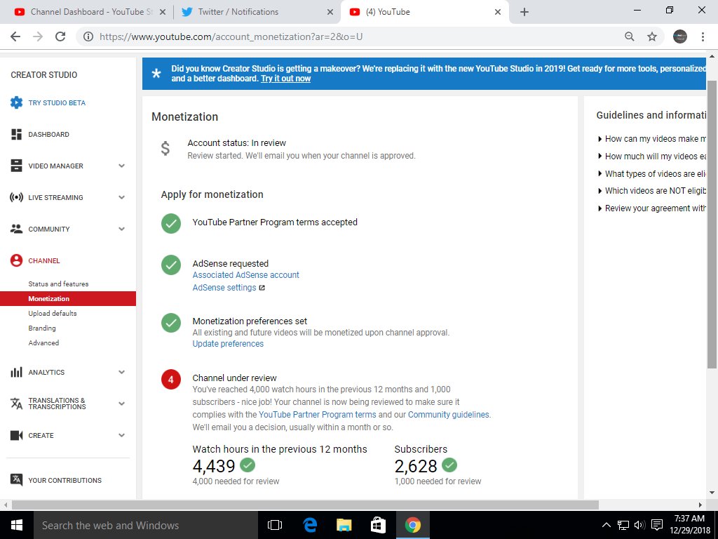
Task: Click the green checkmark beside subscribers 2,628
Action: pyautogui.click(x=449, y=465)
